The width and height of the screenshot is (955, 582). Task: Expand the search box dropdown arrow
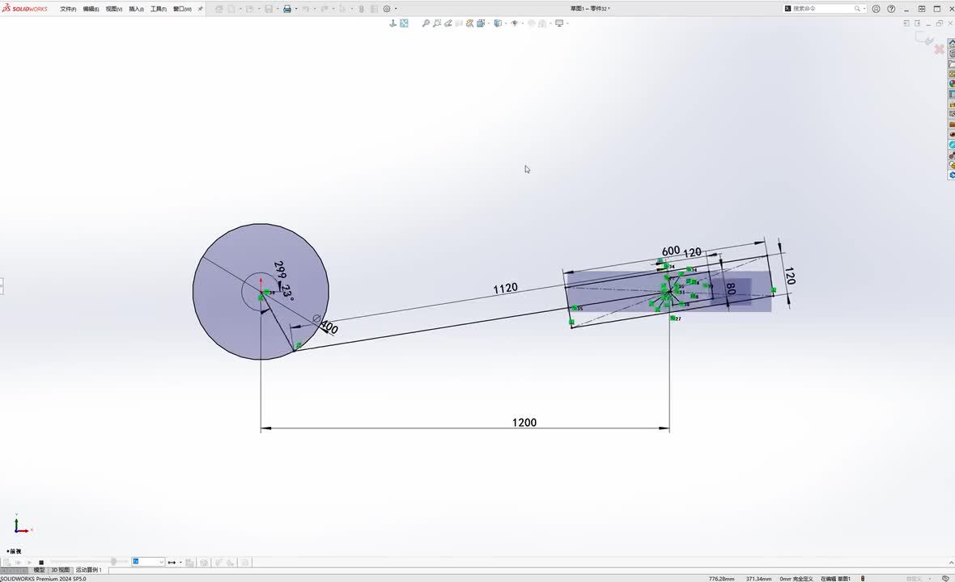pyautogui.click(x=864, y=9)
